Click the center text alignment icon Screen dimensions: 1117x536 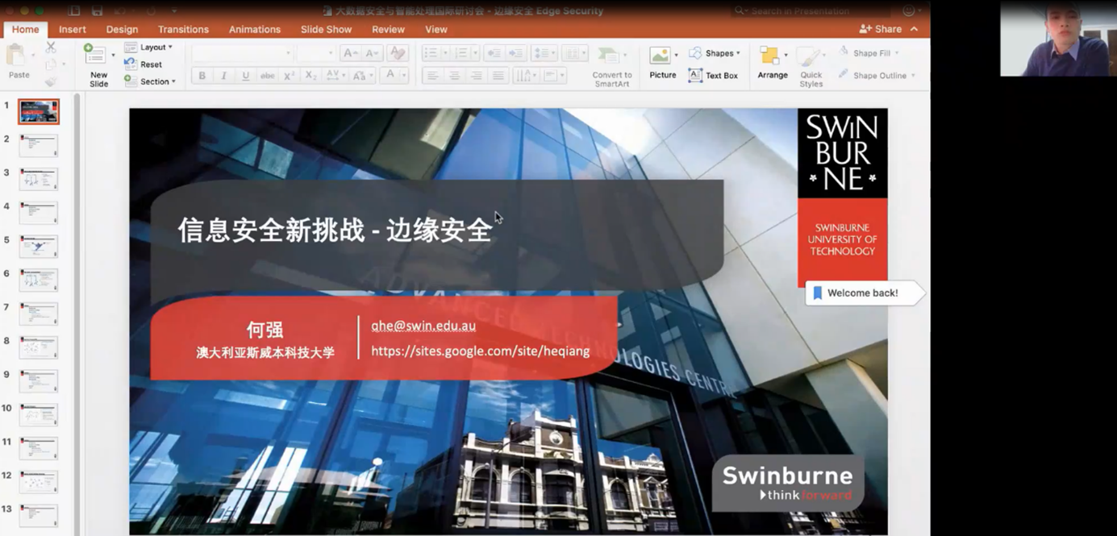pyautogui.click(x=454, y=76)
